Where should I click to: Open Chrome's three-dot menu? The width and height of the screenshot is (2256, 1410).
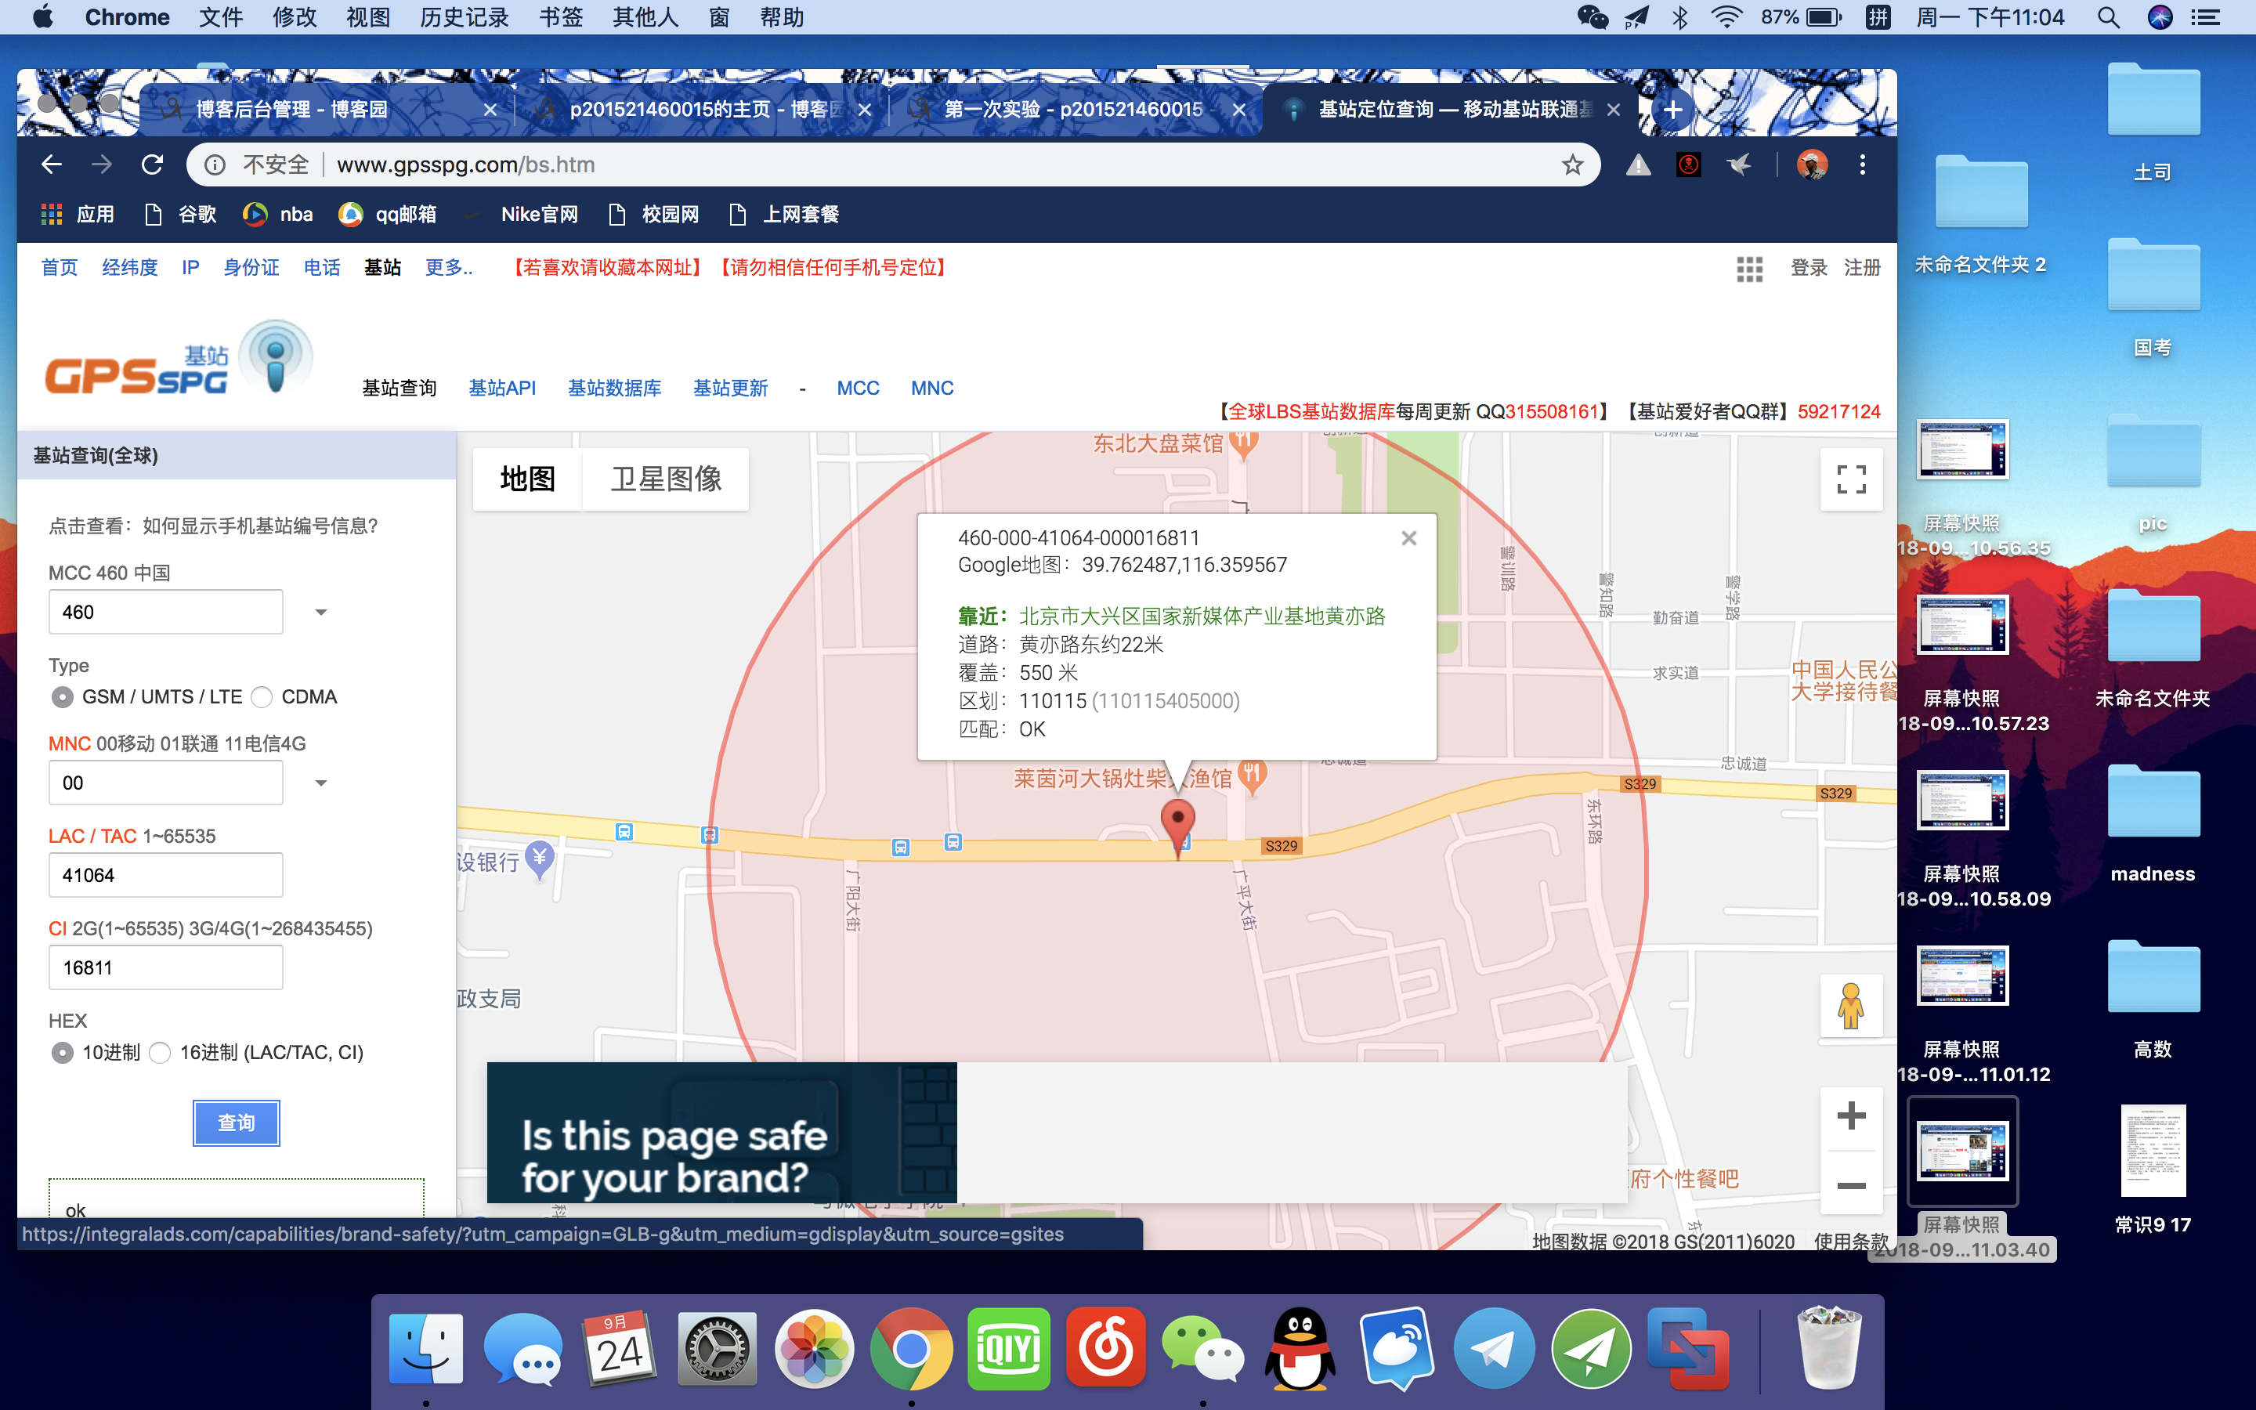(x=1863, y=165)
